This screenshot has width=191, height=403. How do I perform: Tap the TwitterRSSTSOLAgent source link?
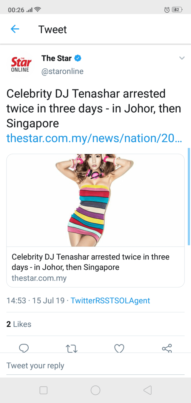pos(110,300)
